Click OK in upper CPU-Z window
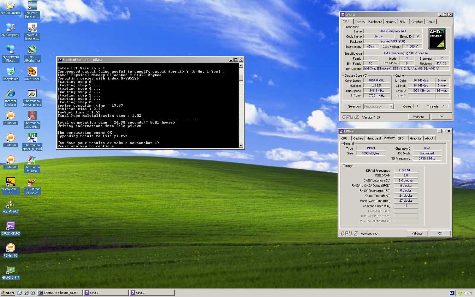Screen dimensions: 475x297 tap(441, 117)
